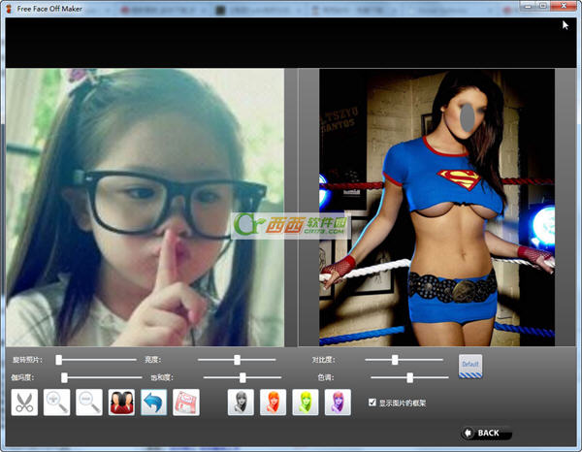
Task: Adjust the 对比度 contrast slider
Action: point(404,360)
